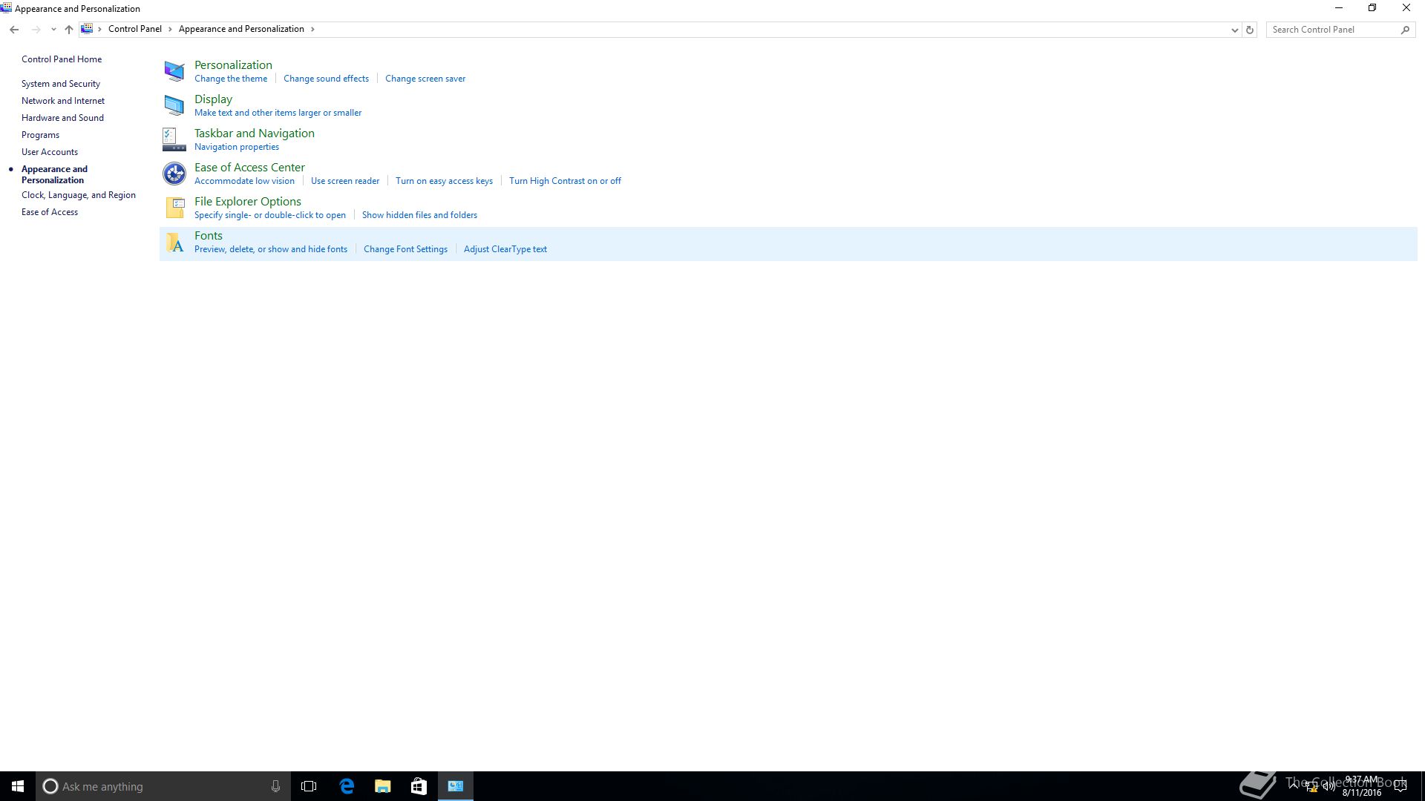Click Change sound effects

[x=326, y=79]
